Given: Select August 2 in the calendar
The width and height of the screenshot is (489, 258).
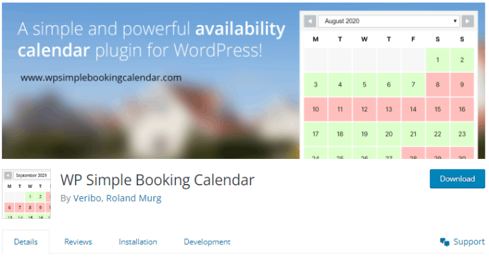Looking at the screenshot, I should [462, 60].
